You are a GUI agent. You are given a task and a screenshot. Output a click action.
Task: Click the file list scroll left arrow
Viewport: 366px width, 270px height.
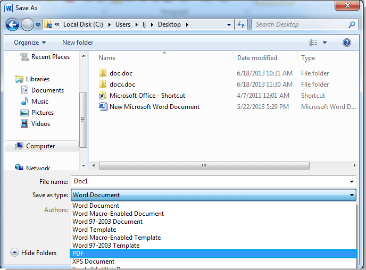94,165
